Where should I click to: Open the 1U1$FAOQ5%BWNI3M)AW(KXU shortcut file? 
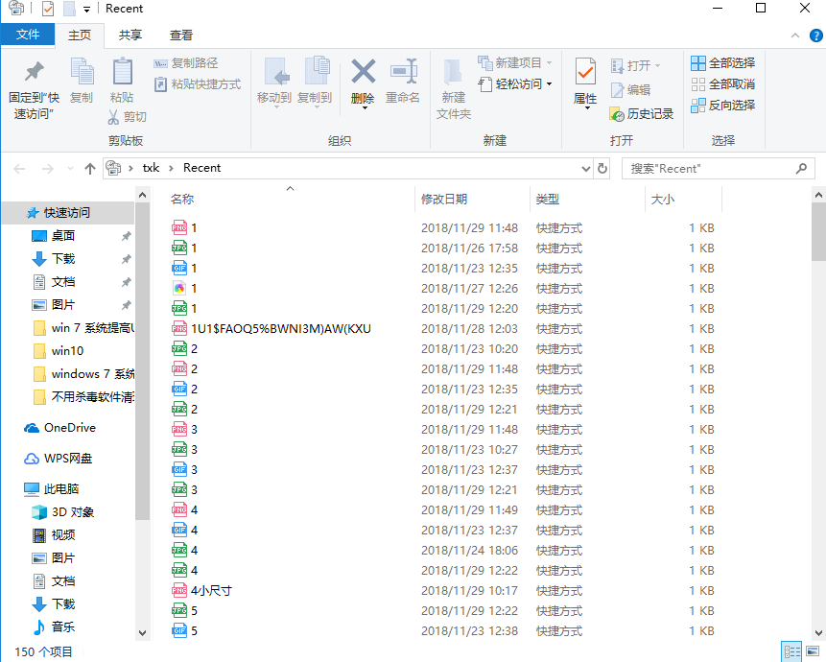280,329
